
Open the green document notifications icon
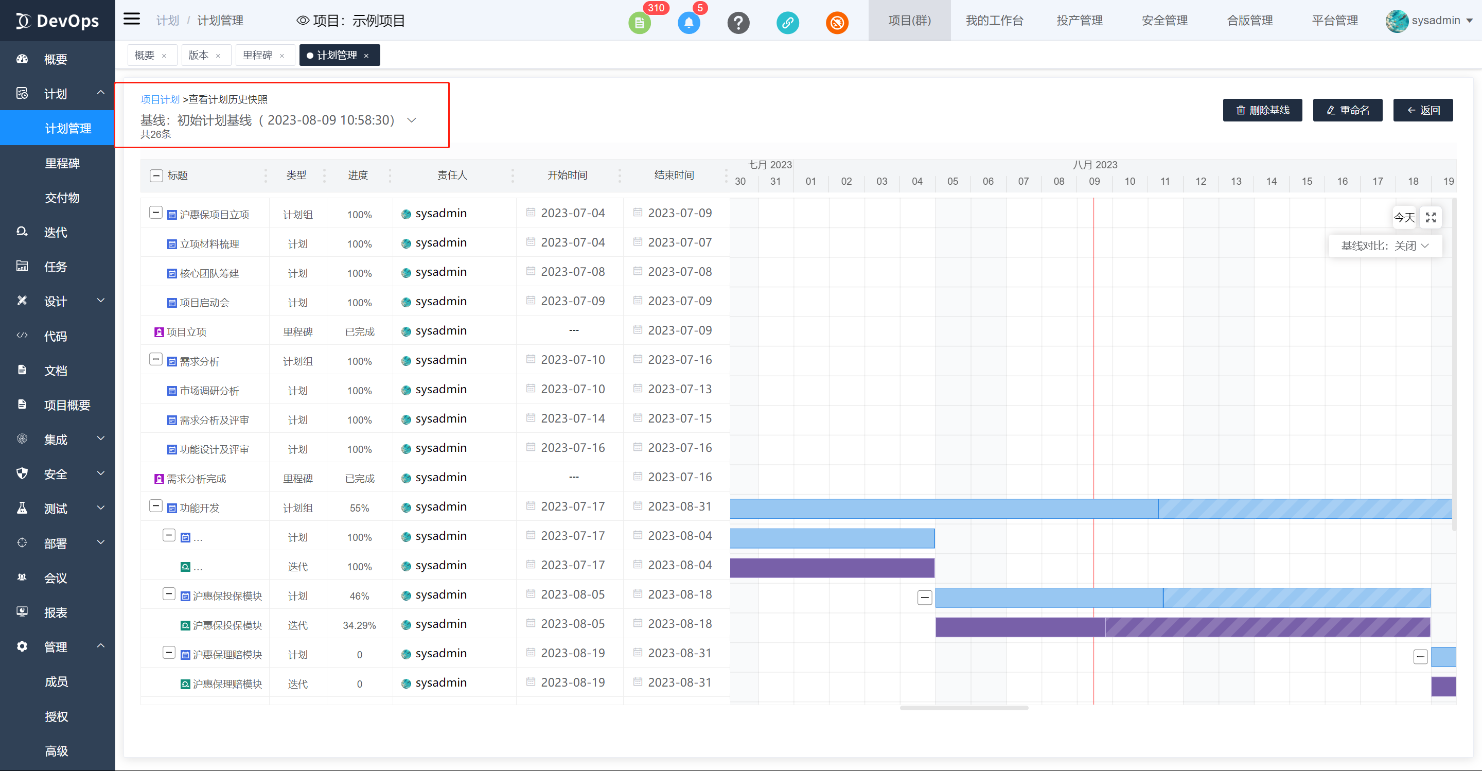click(639, 23)
